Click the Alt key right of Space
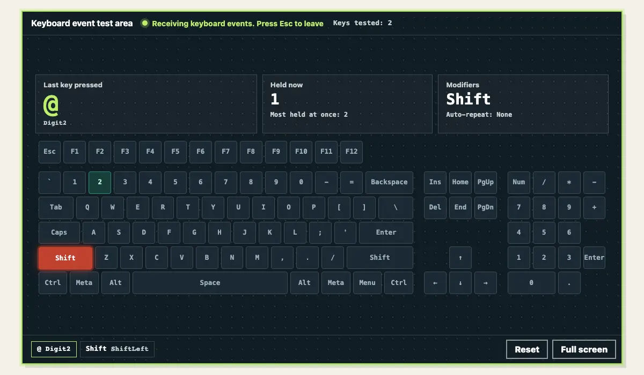 coord(304,283)
